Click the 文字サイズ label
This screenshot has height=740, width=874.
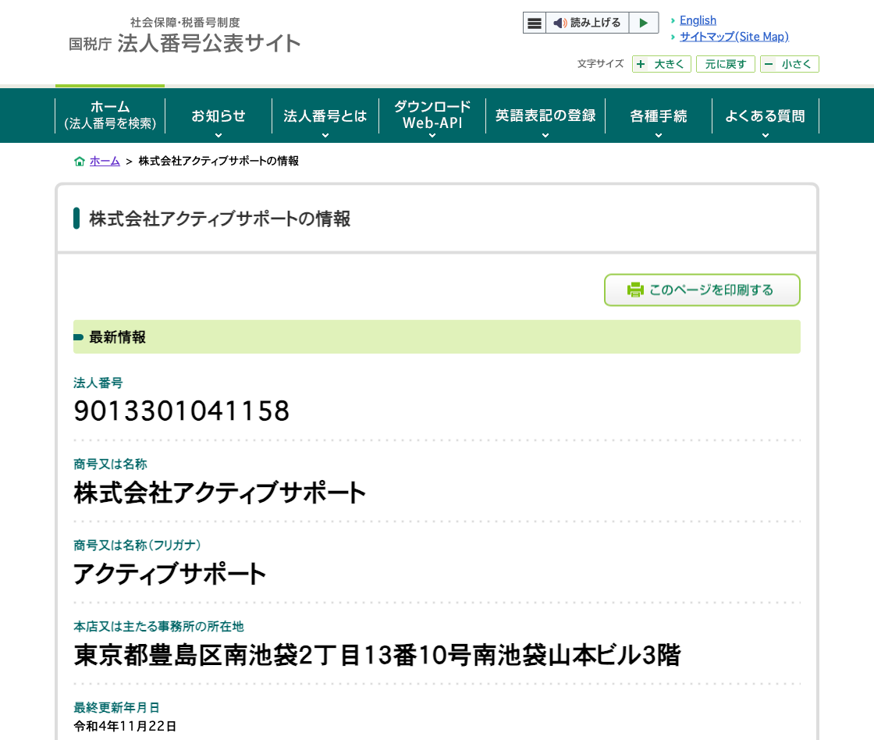coord(600,63)
